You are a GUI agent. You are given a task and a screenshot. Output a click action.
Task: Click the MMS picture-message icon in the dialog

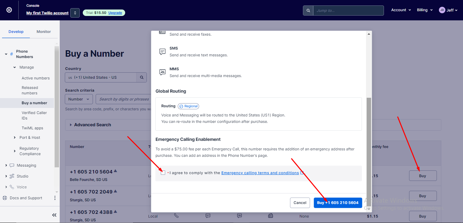click(x=162, y=72)
